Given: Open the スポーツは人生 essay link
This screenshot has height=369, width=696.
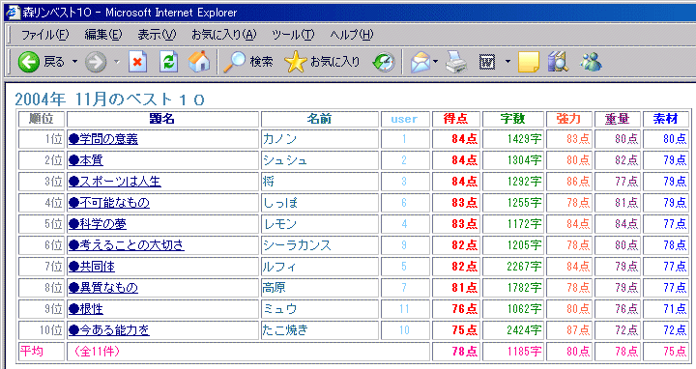Looking at the screenshot, I should tap(114, 182).
